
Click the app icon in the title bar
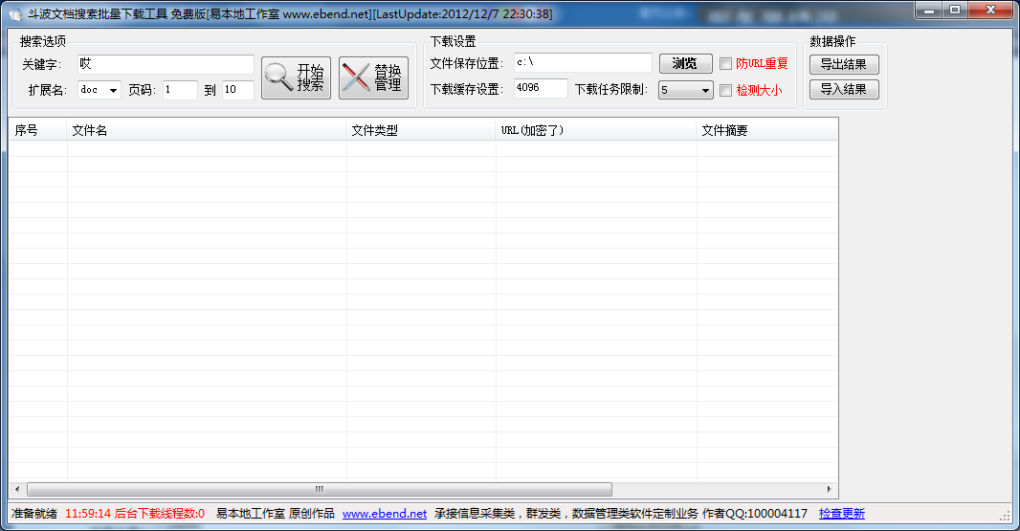coord(14,13)
